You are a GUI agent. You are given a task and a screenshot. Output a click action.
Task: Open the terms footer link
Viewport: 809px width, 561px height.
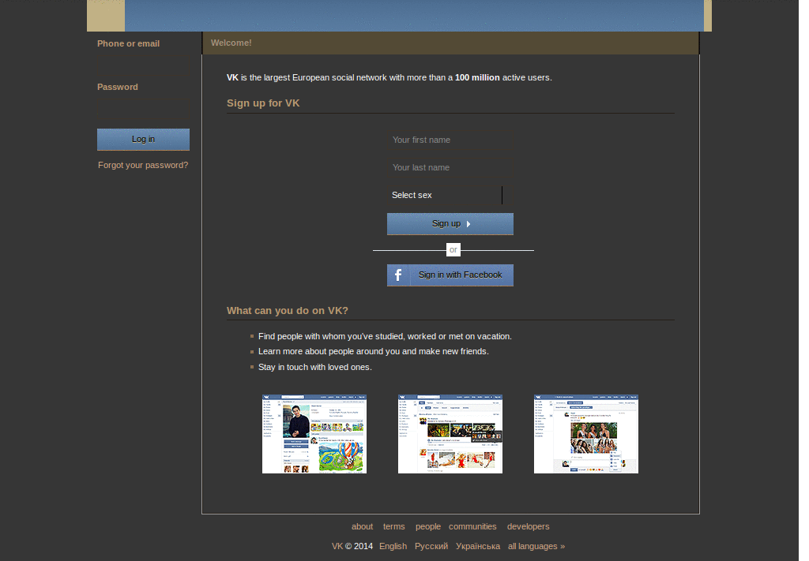pos(393,526)
